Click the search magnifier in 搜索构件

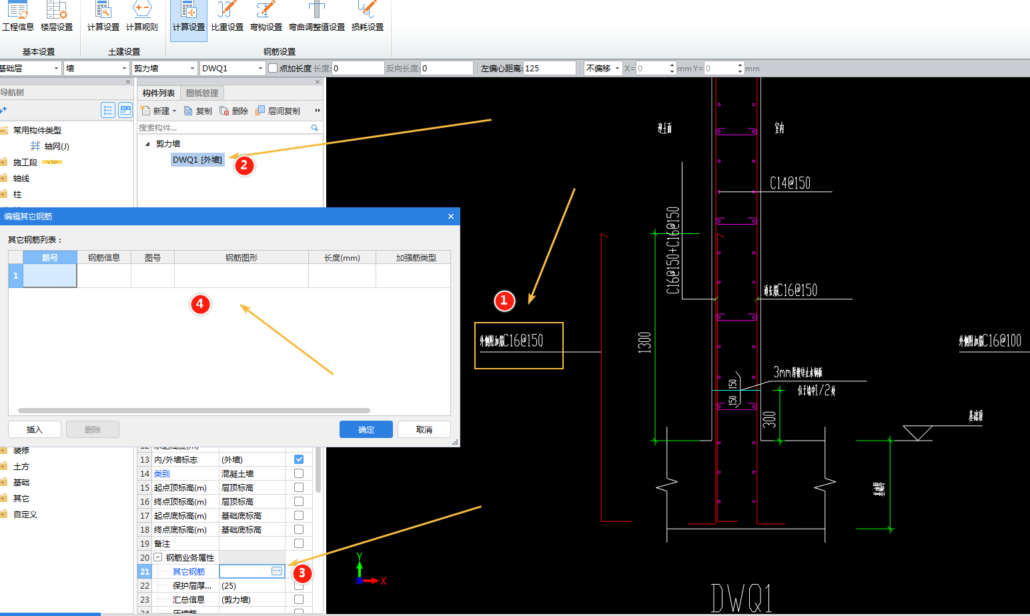click(314, 127)
